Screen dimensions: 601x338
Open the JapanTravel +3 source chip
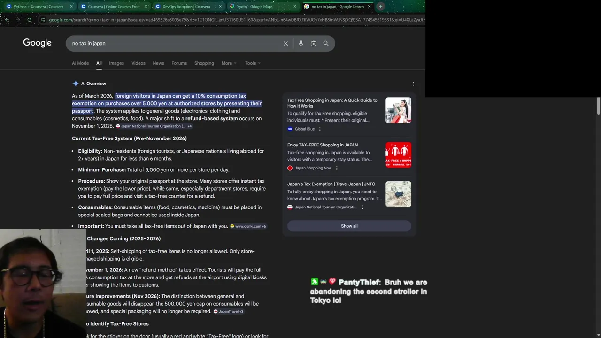(229, 311)
